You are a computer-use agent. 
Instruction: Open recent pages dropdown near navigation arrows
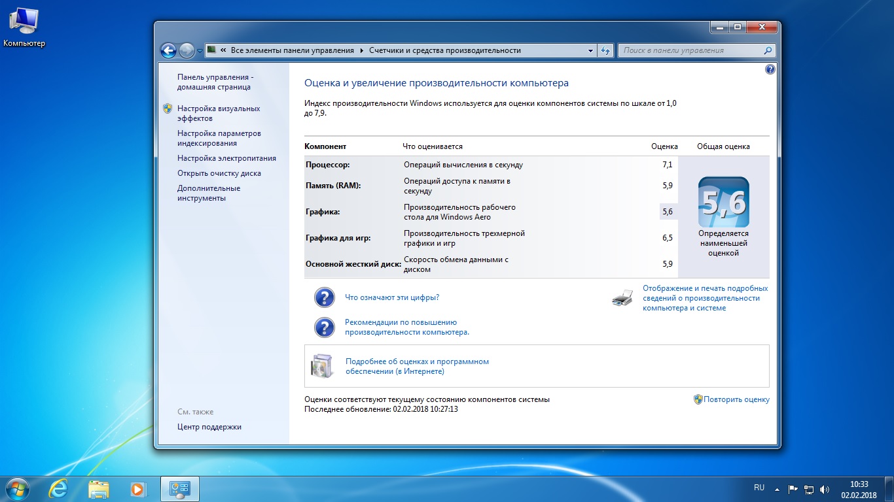pos(200,51)
